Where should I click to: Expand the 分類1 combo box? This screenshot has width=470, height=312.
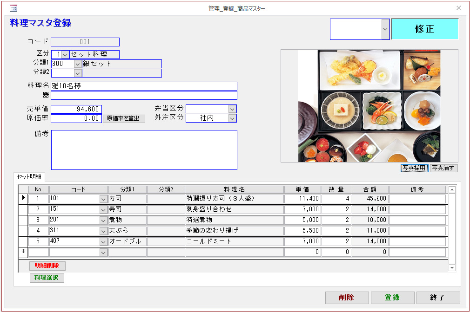click(x=78, y=64)
